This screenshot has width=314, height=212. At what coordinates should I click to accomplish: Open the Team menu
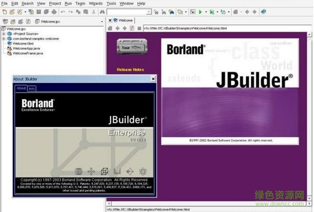tap(80, 3)
